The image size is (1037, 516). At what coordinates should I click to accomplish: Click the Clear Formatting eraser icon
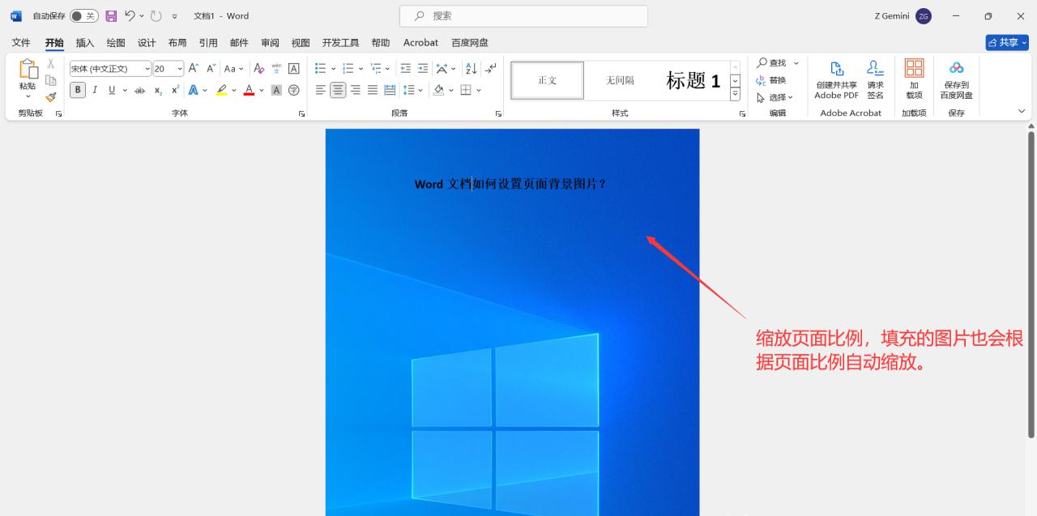click(x=259, y=69)
